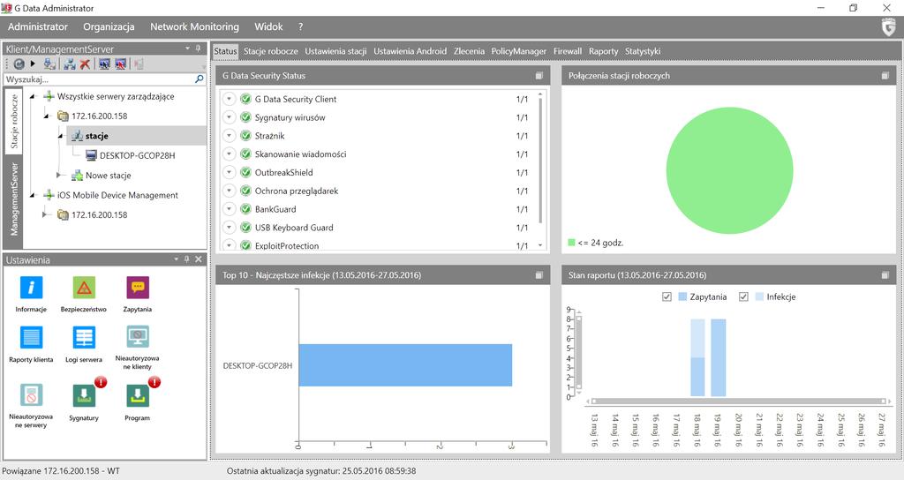Open the Program update icon
This screenshot has width=904, height=480.
click(x=137, y=395)
